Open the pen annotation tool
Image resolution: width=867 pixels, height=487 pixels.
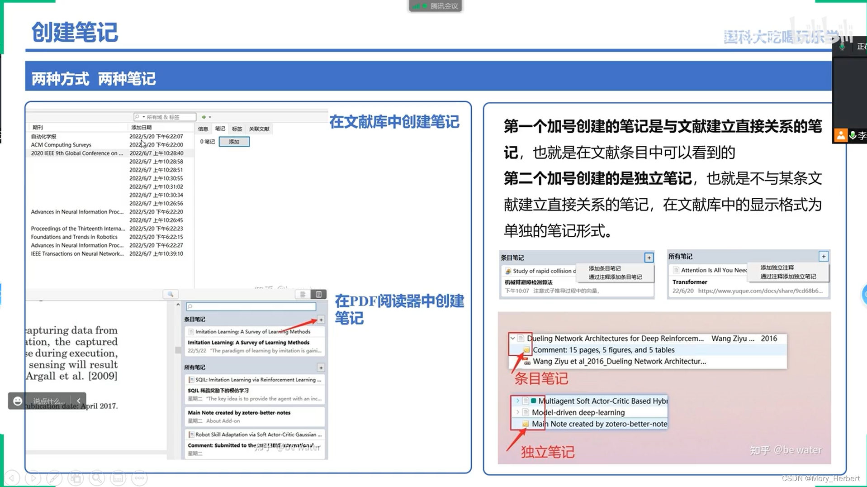(54, 477)
